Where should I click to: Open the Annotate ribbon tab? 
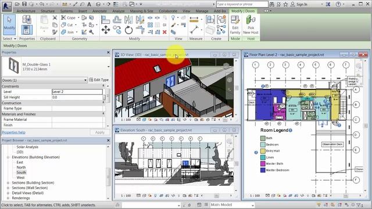point(99,11)
